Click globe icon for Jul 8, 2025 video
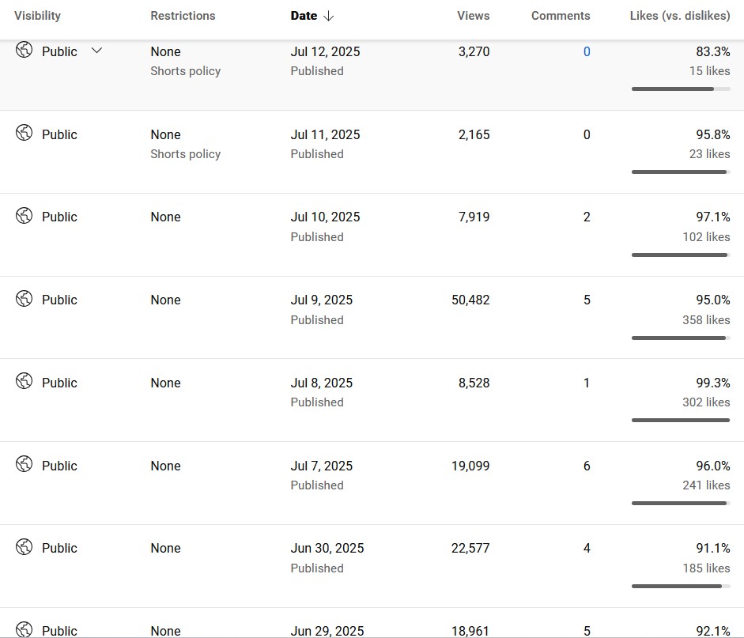Screen dimensions: 744x638 (25, 381)
